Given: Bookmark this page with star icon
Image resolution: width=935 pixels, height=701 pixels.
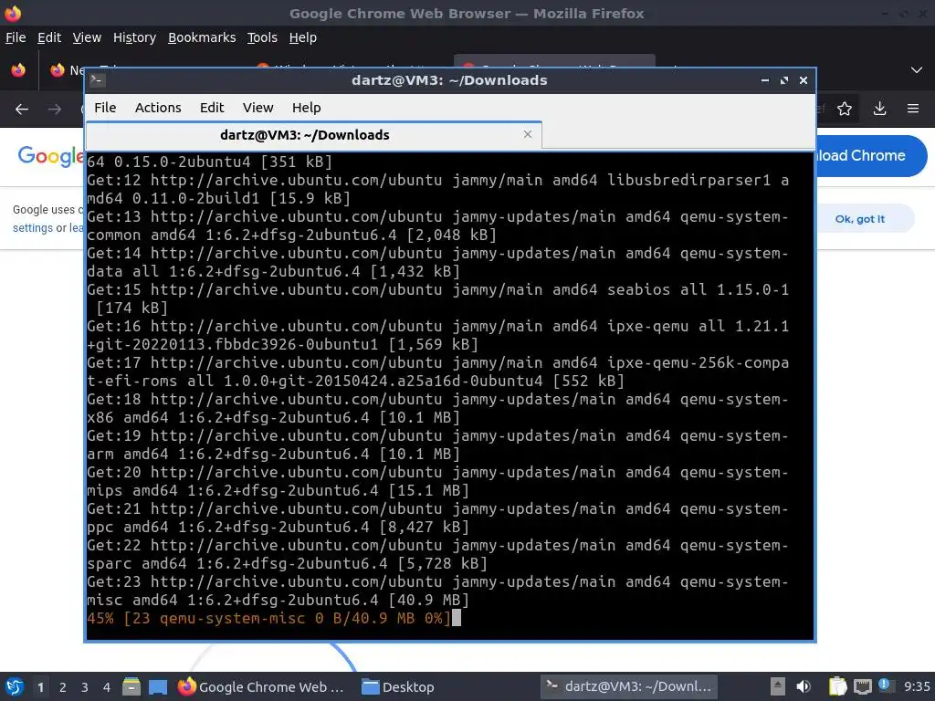Looking at the screenshot, I should (x=845, y=109).
